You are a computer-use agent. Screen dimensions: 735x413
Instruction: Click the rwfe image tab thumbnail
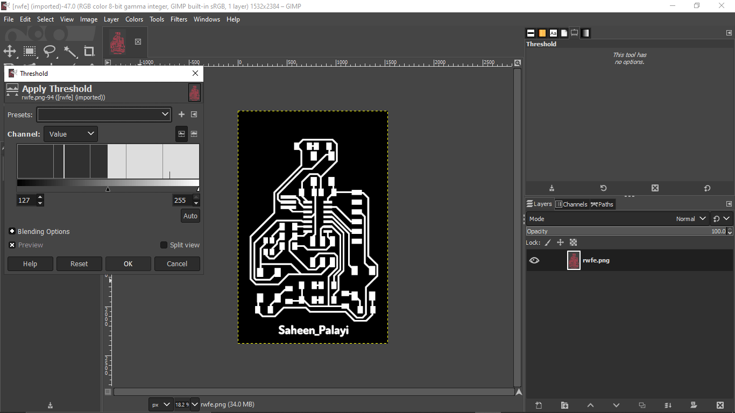tap(118, 42)
